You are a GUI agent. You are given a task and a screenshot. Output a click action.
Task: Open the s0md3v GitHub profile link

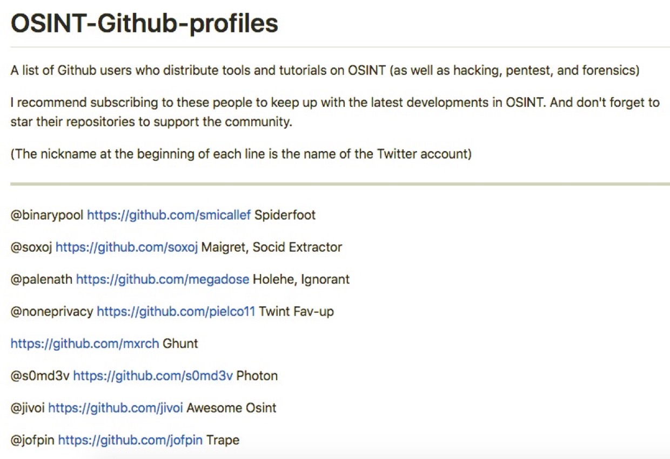pyautogui.click(x=153, y=375)
